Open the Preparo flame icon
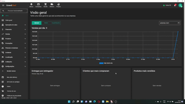 coord(58,5)
